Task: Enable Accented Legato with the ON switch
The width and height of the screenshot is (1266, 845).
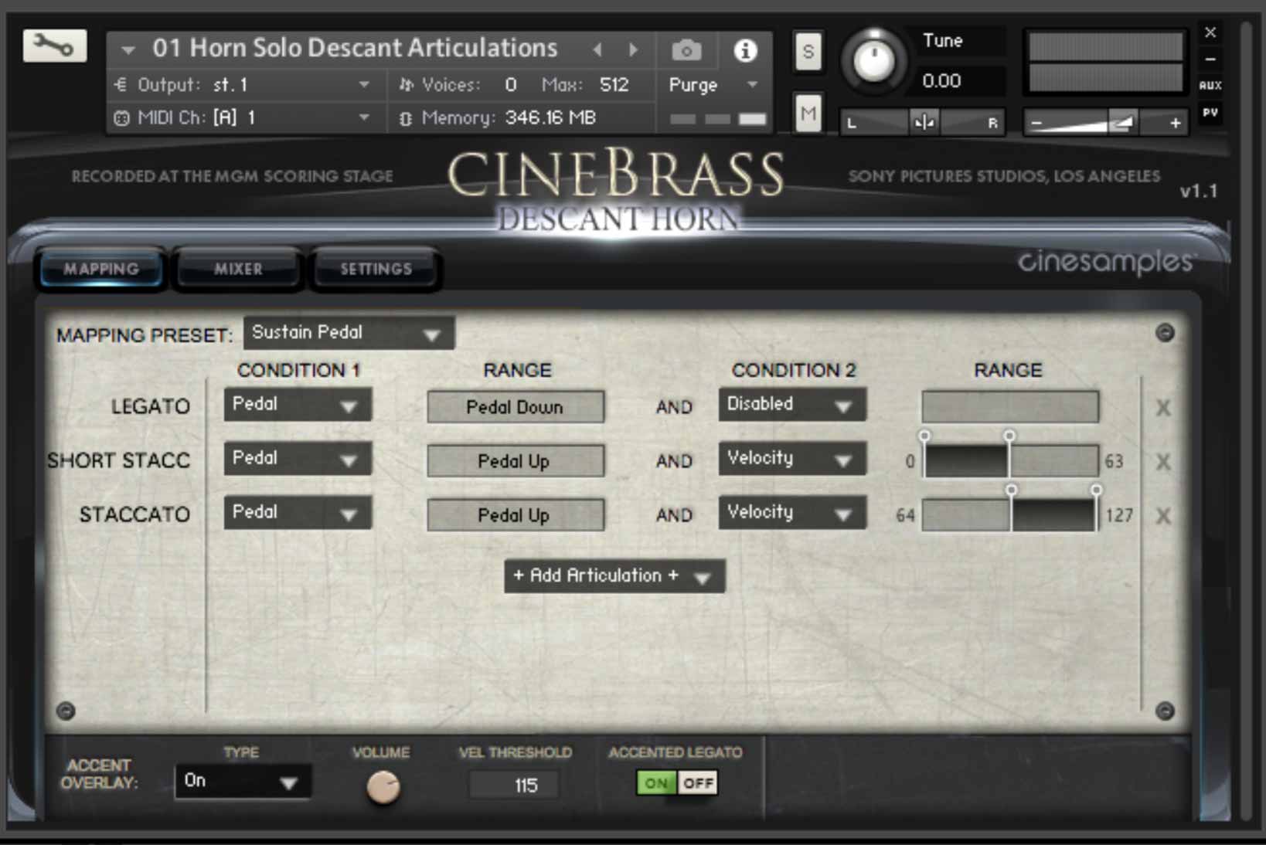Action: click(655, 782)
